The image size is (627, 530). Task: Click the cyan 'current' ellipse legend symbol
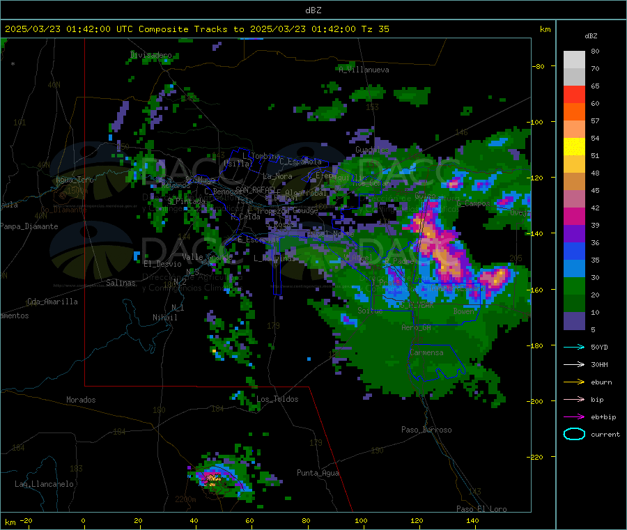(574, 434)
